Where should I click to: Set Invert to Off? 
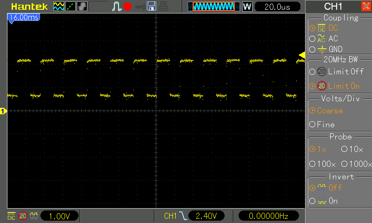click(x=325, y=188)
